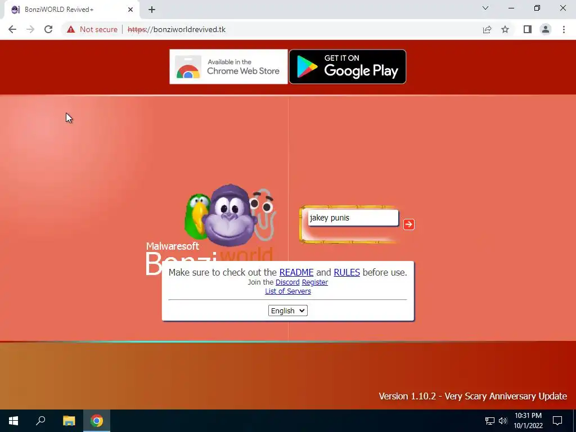Select the BonziWORLD Revived+ tab
The height and width of the screenshot is (432, 576).
[71, 10]
